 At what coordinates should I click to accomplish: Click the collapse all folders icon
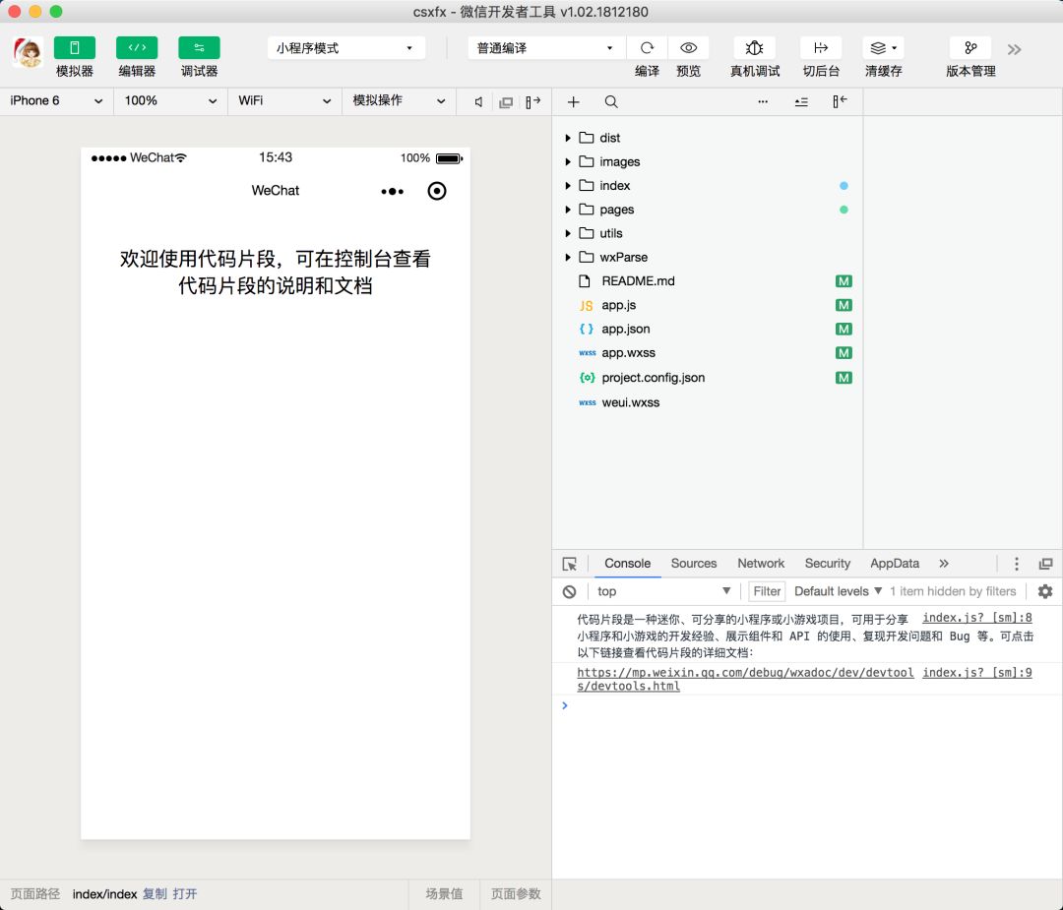801,101
